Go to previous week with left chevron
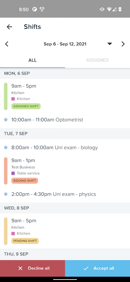Viewport: 130px width, 282px height. coord(7,44)
